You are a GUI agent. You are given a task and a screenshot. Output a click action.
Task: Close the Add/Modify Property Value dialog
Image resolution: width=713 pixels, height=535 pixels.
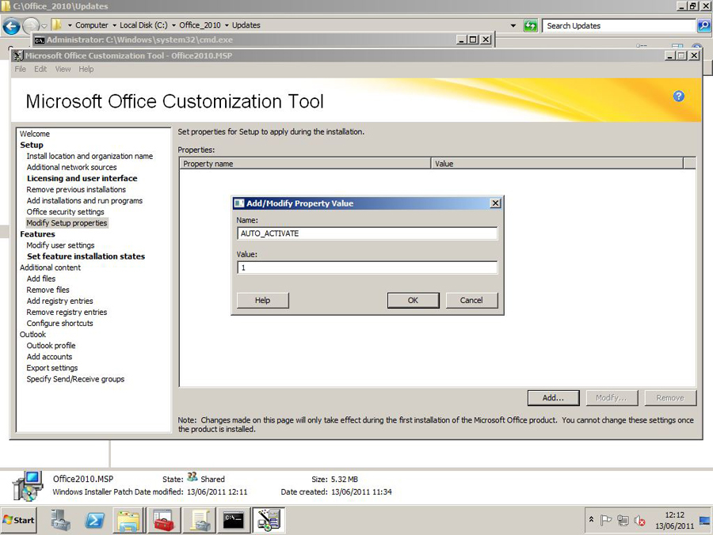pyautogui.click(x=496, y=203)
